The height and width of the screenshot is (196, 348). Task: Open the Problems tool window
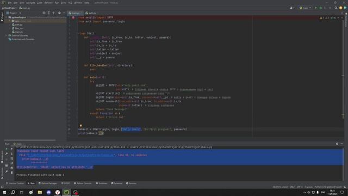tap(102, 183)
